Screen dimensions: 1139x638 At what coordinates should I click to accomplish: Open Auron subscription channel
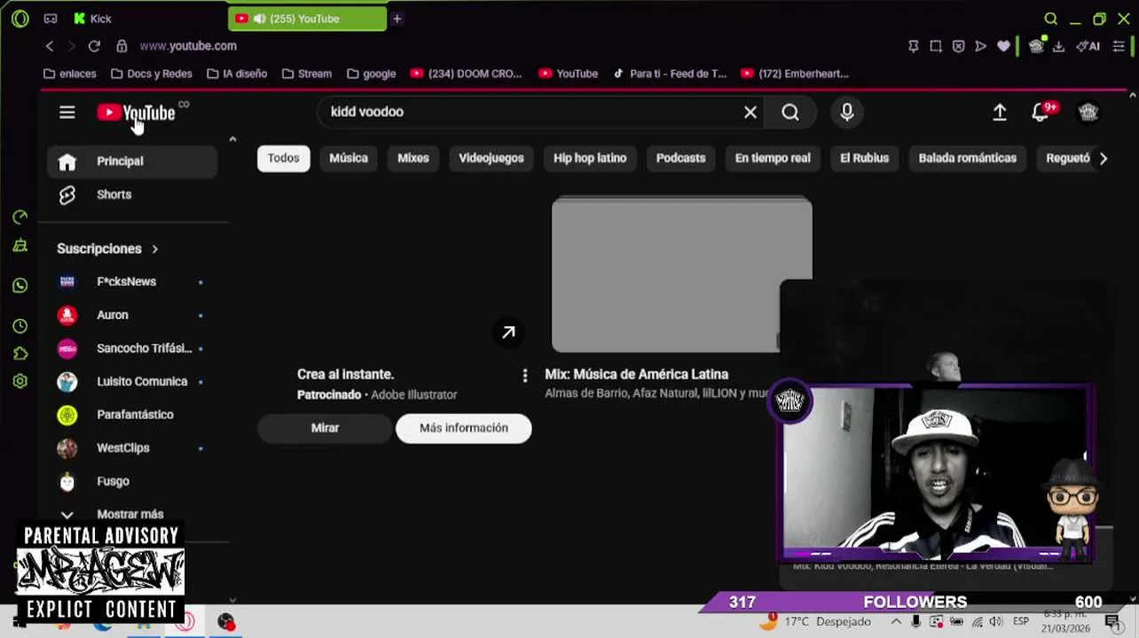[x=132, y=315]
